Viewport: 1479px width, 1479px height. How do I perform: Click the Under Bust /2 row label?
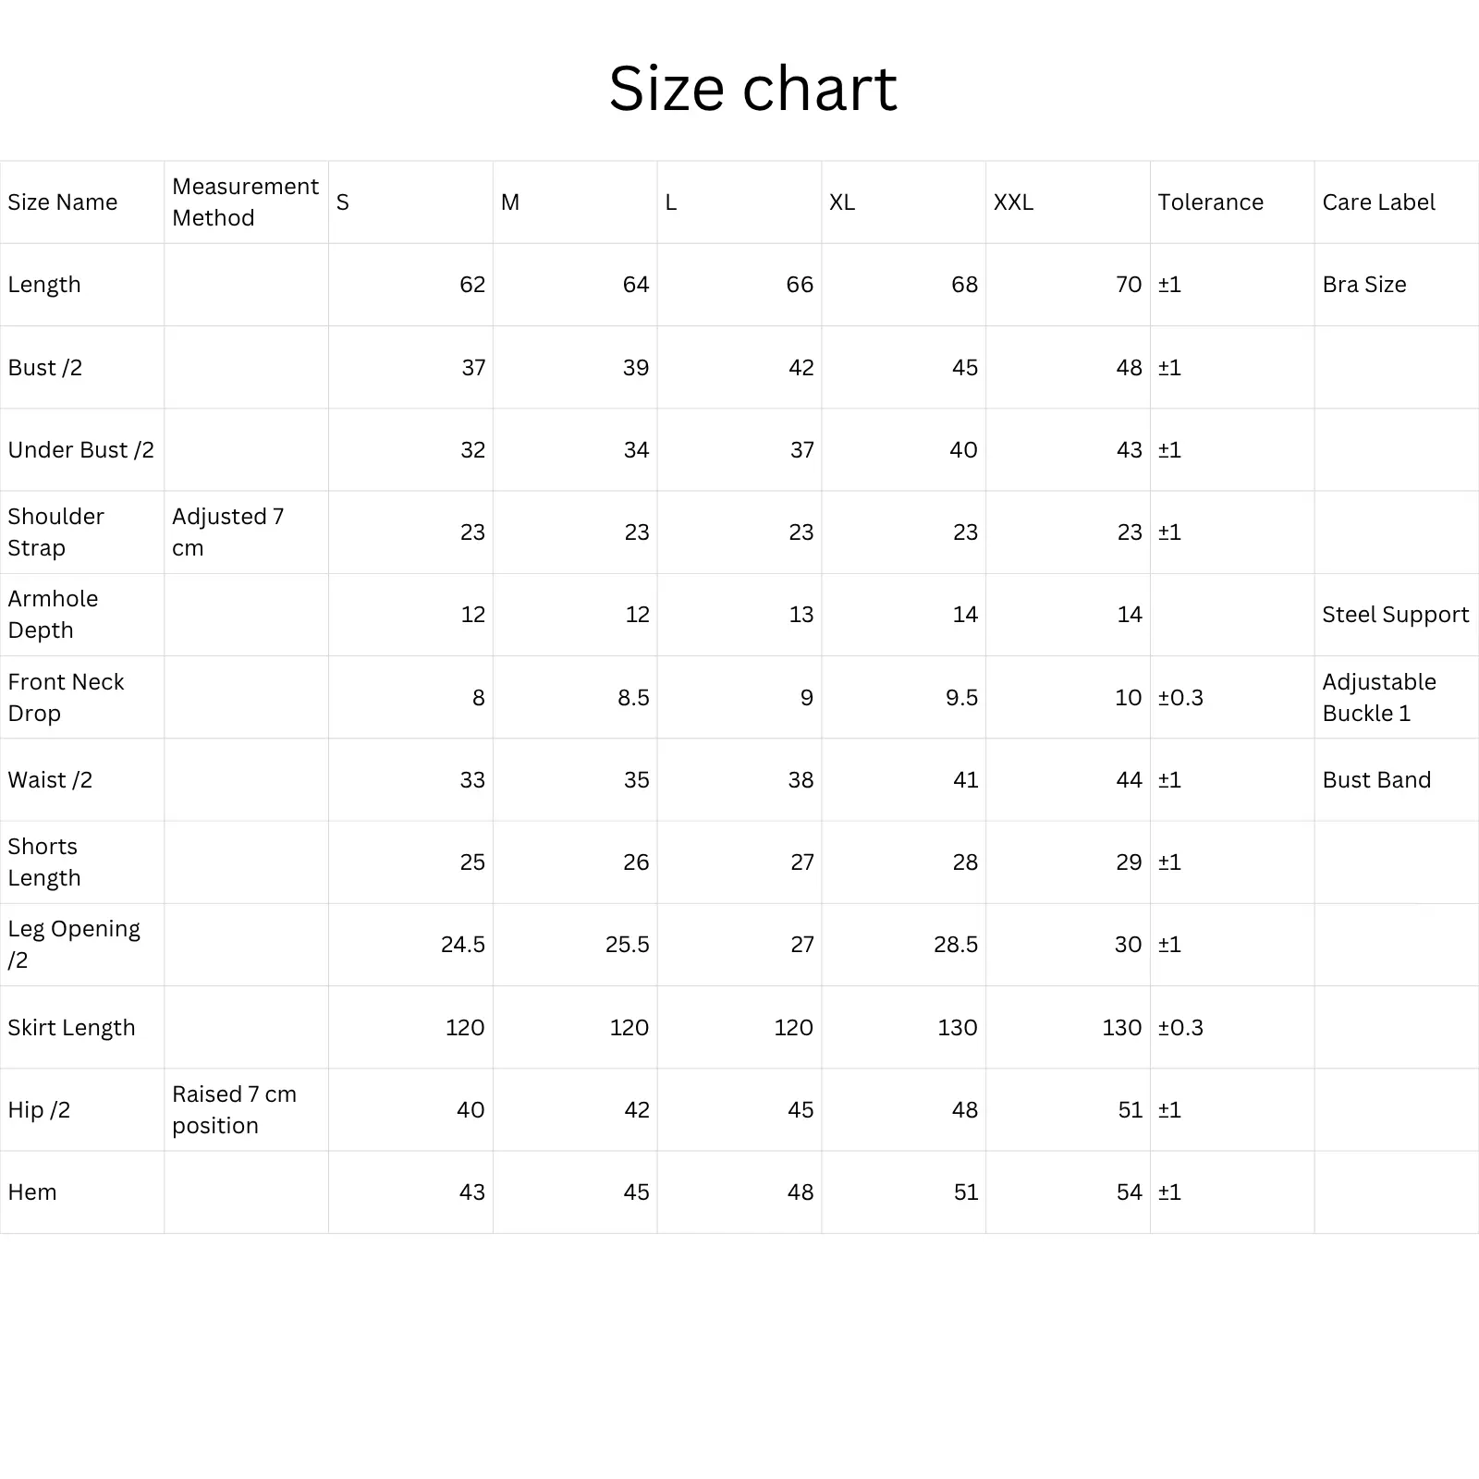(80, 450)
